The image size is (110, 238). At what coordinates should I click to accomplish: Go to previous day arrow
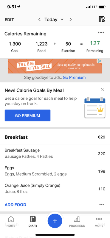[39, 19]
